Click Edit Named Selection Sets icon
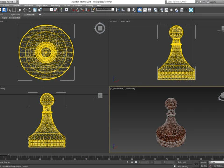224x168 pixels. click(93, 10)
